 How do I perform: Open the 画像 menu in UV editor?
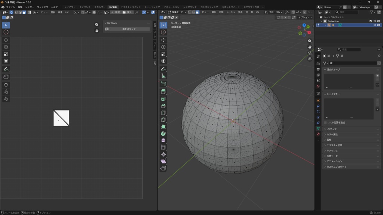coord(60,12)
